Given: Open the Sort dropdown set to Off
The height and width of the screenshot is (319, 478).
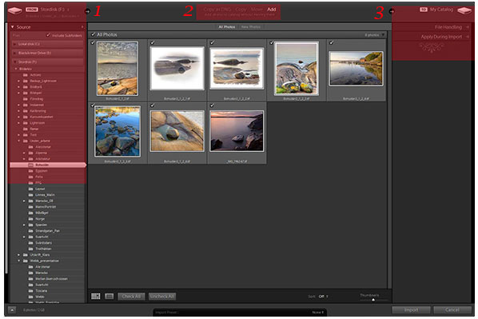Looking at the screenshot, I should 323,297.
